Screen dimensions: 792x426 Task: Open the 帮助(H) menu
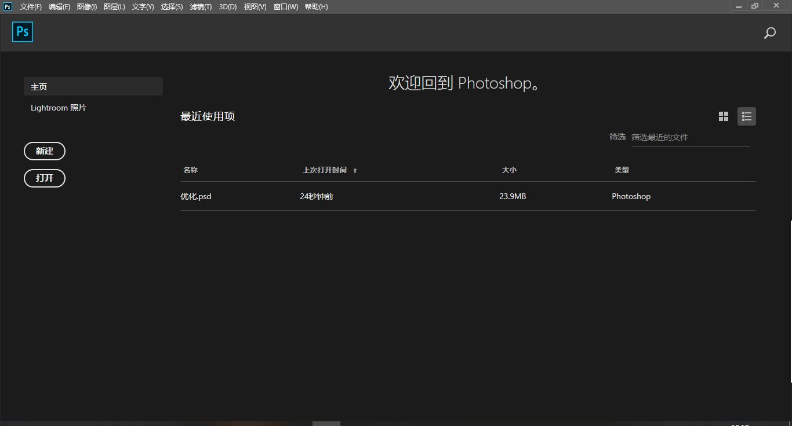coord(316,7)
